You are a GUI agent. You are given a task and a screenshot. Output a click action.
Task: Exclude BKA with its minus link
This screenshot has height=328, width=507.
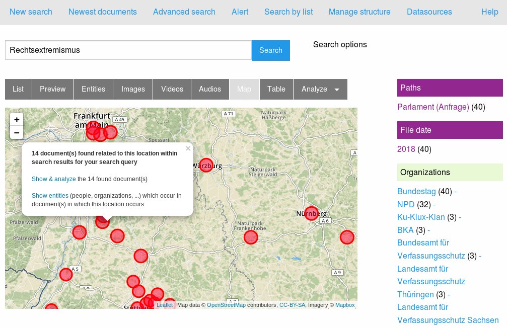pyautogui.click(x=429, y=230)
